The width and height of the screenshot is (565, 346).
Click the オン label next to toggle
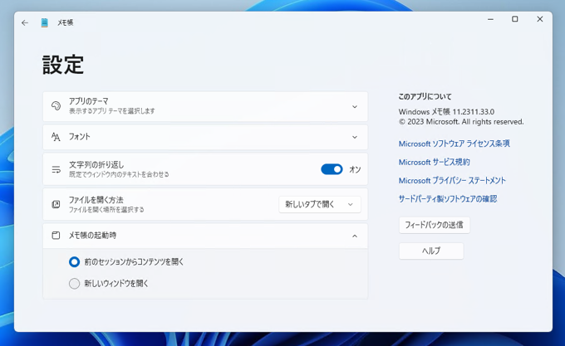tap(355, 169)
